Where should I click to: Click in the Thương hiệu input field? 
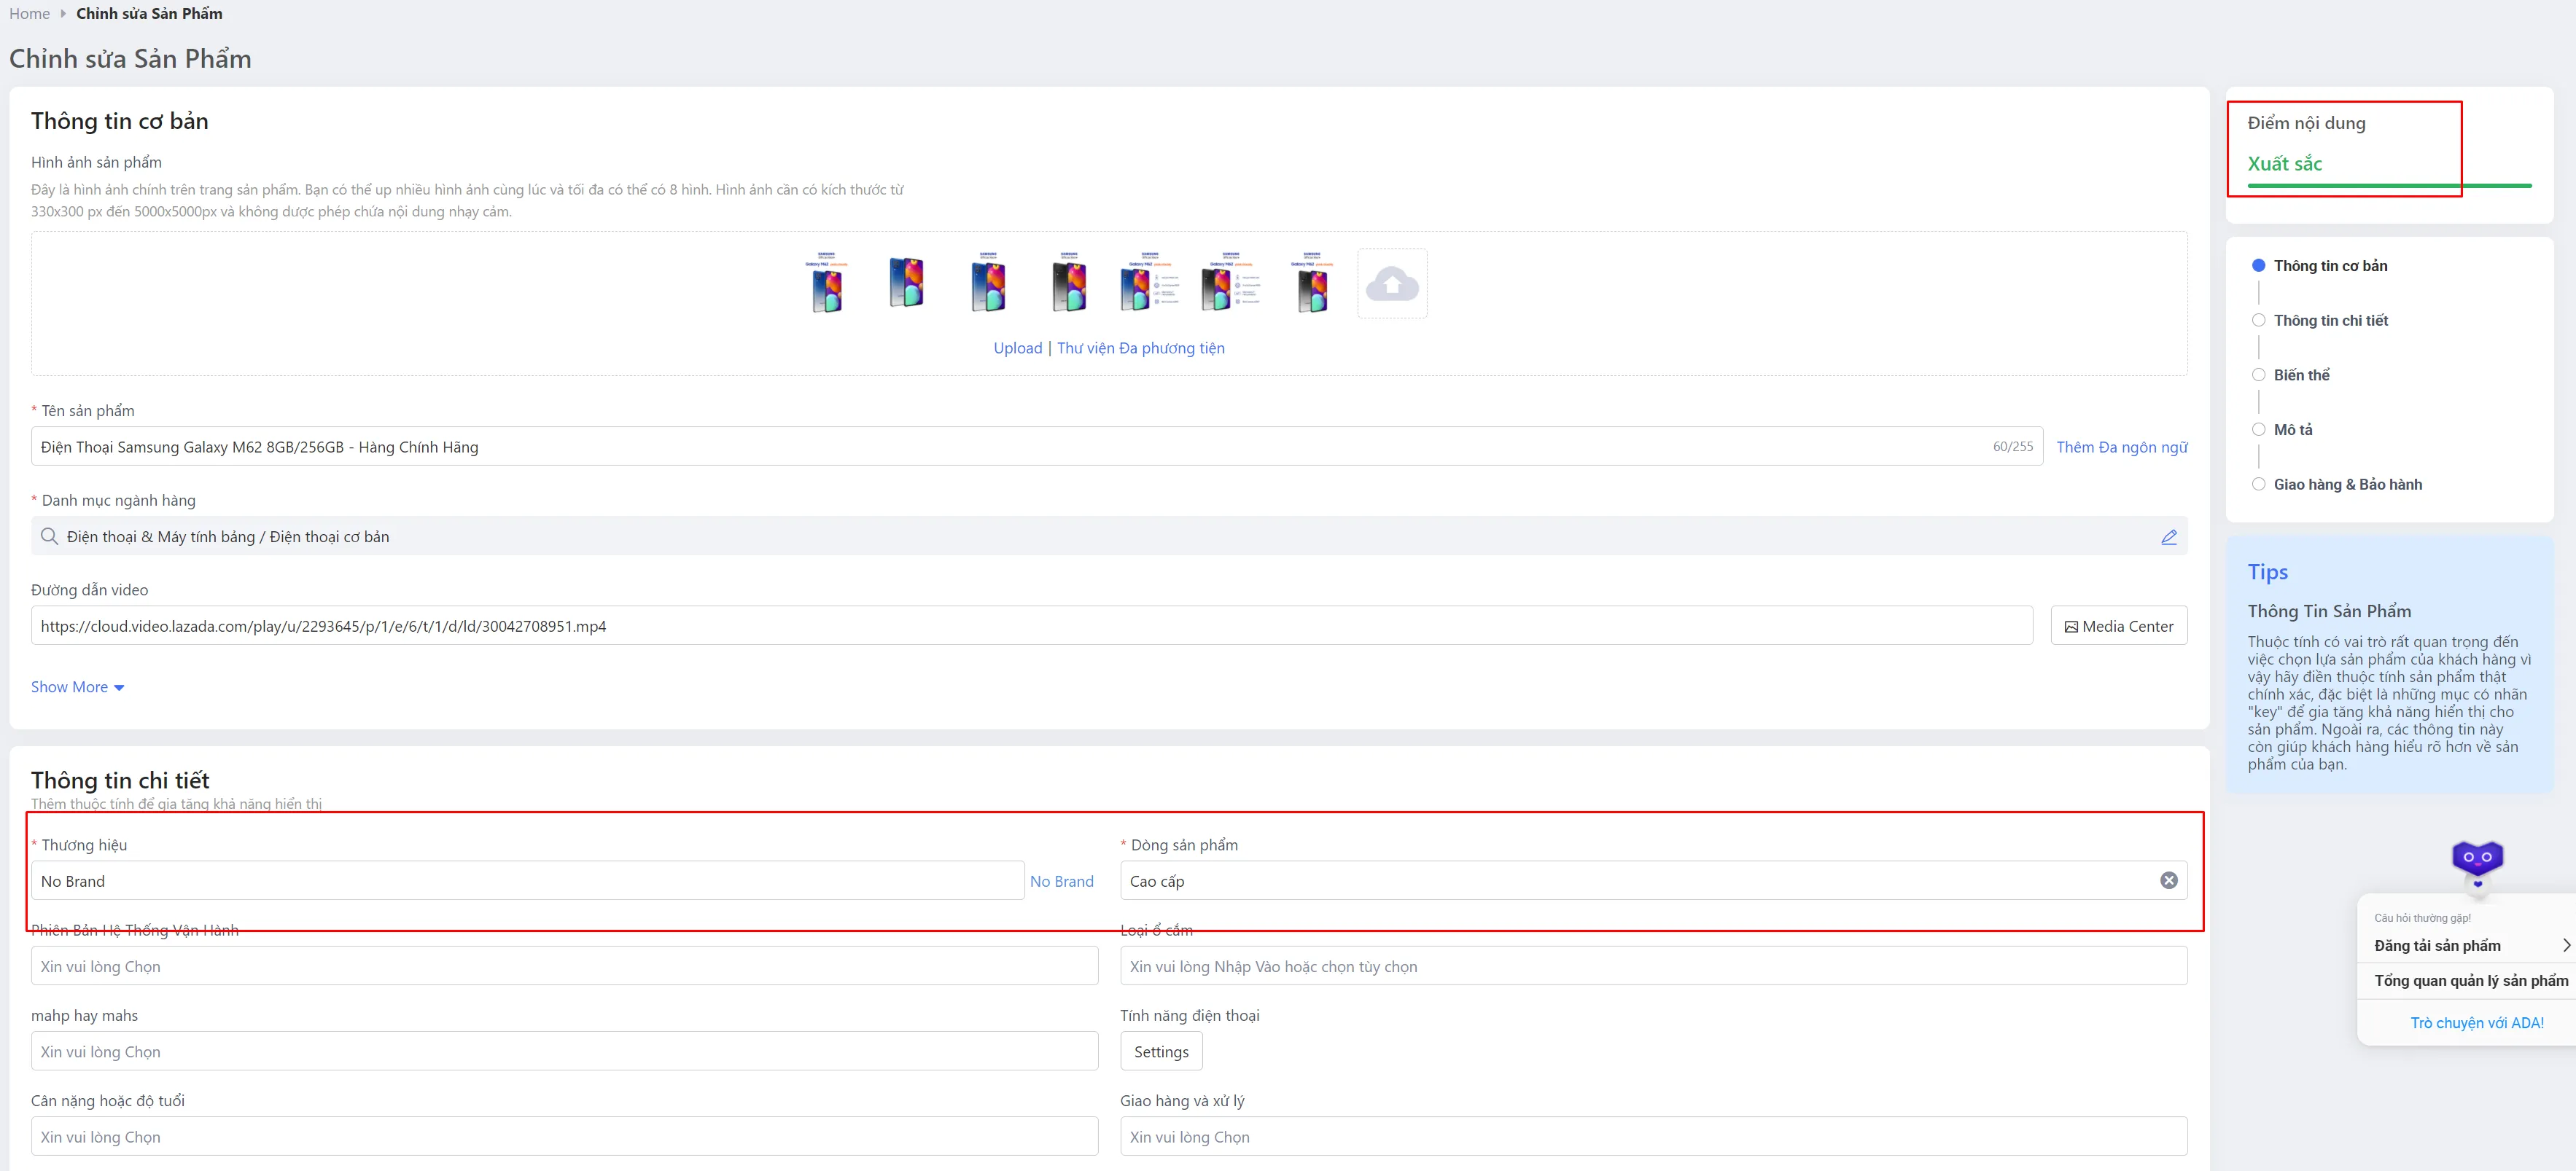pos(527,880)
